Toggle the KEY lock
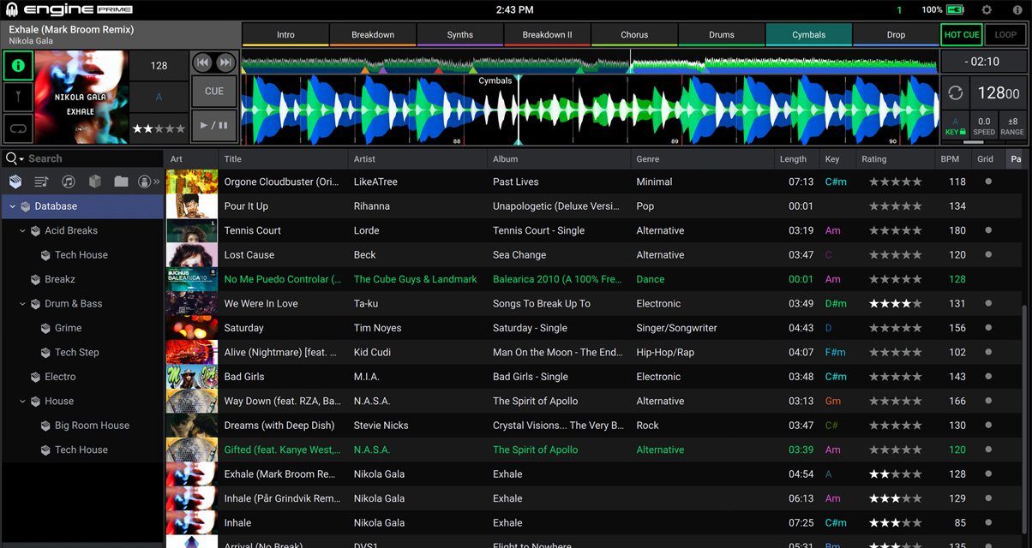This screenshot has height=548, width=1032. [x=956, y=127]
